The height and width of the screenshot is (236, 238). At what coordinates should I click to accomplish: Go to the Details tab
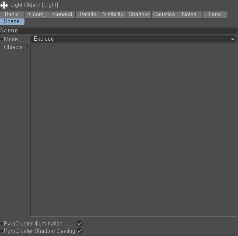(x=88, y=14)
